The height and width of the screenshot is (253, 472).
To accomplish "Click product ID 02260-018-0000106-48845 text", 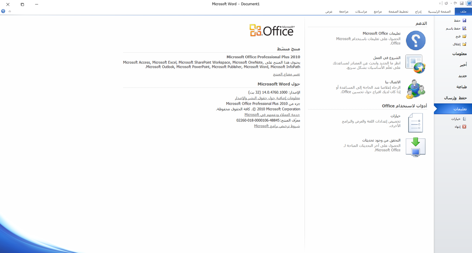I will [258, 120].
